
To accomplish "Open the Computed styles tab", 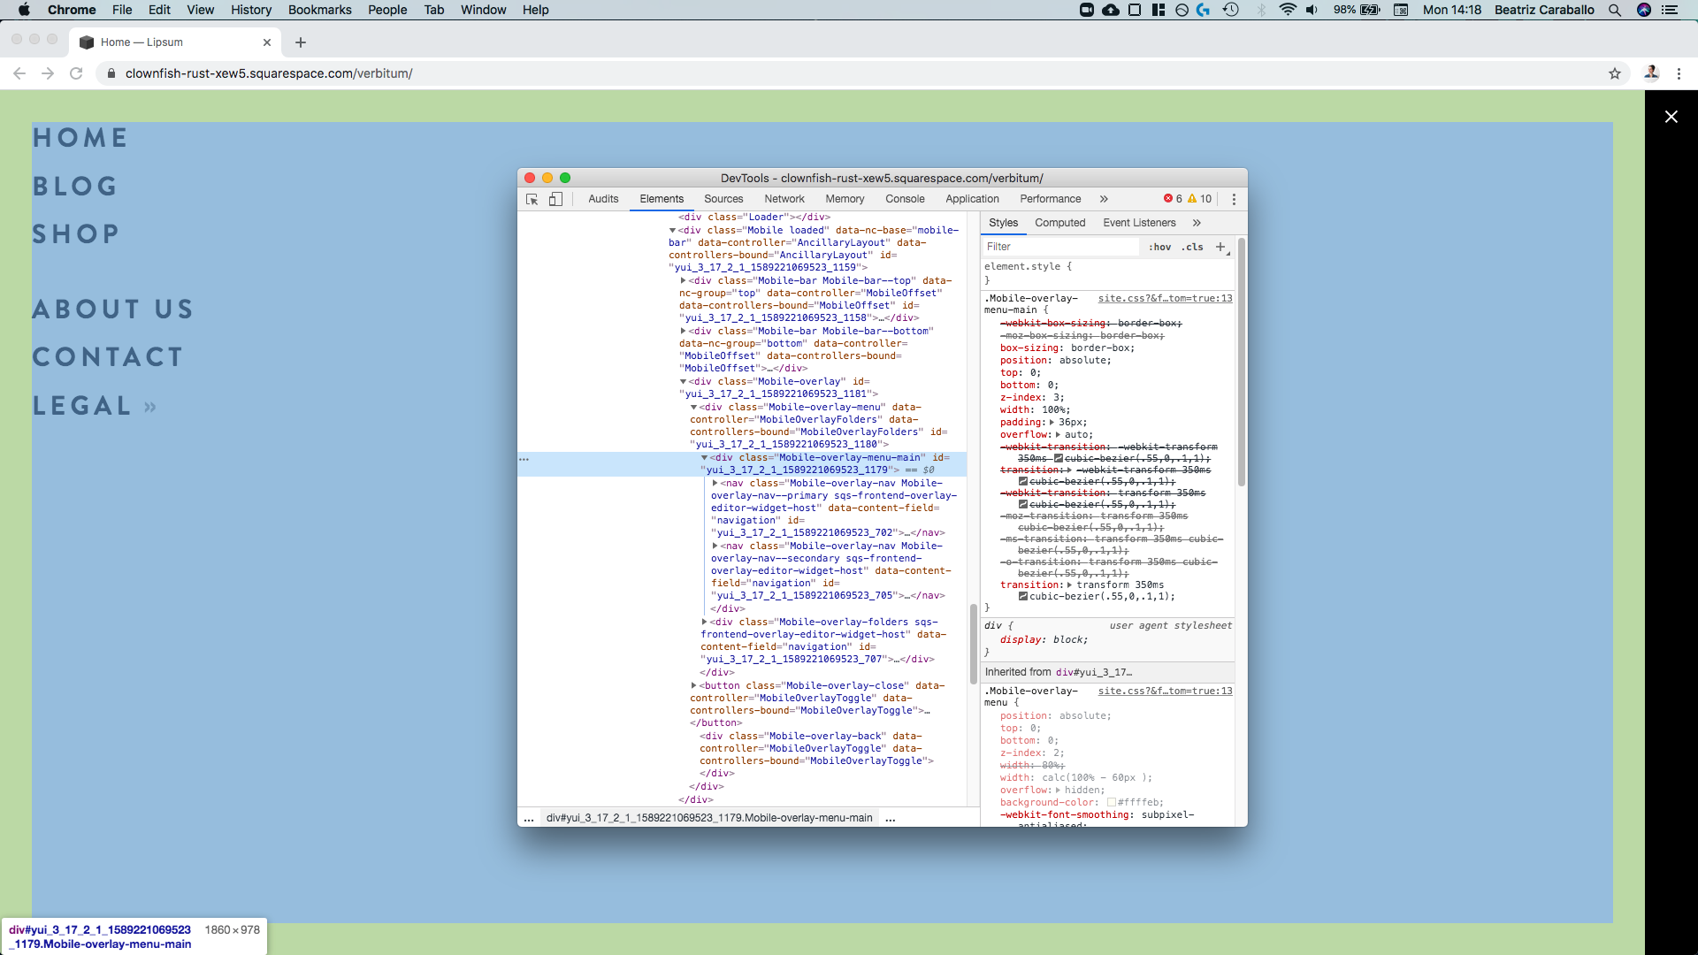I will (x=1059, y=223).
